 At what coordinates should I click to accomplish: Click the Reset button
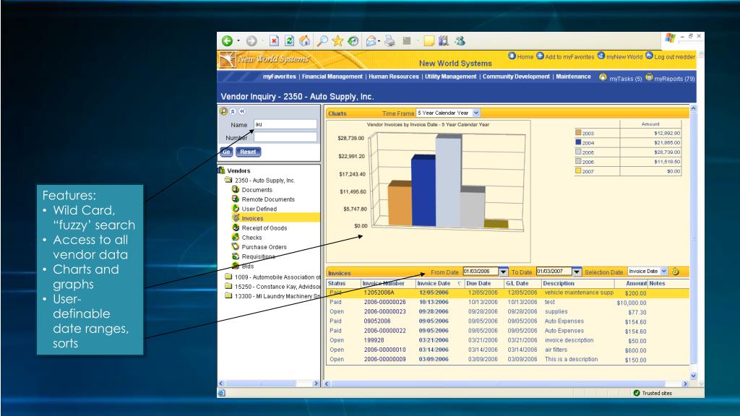(249, 152)
